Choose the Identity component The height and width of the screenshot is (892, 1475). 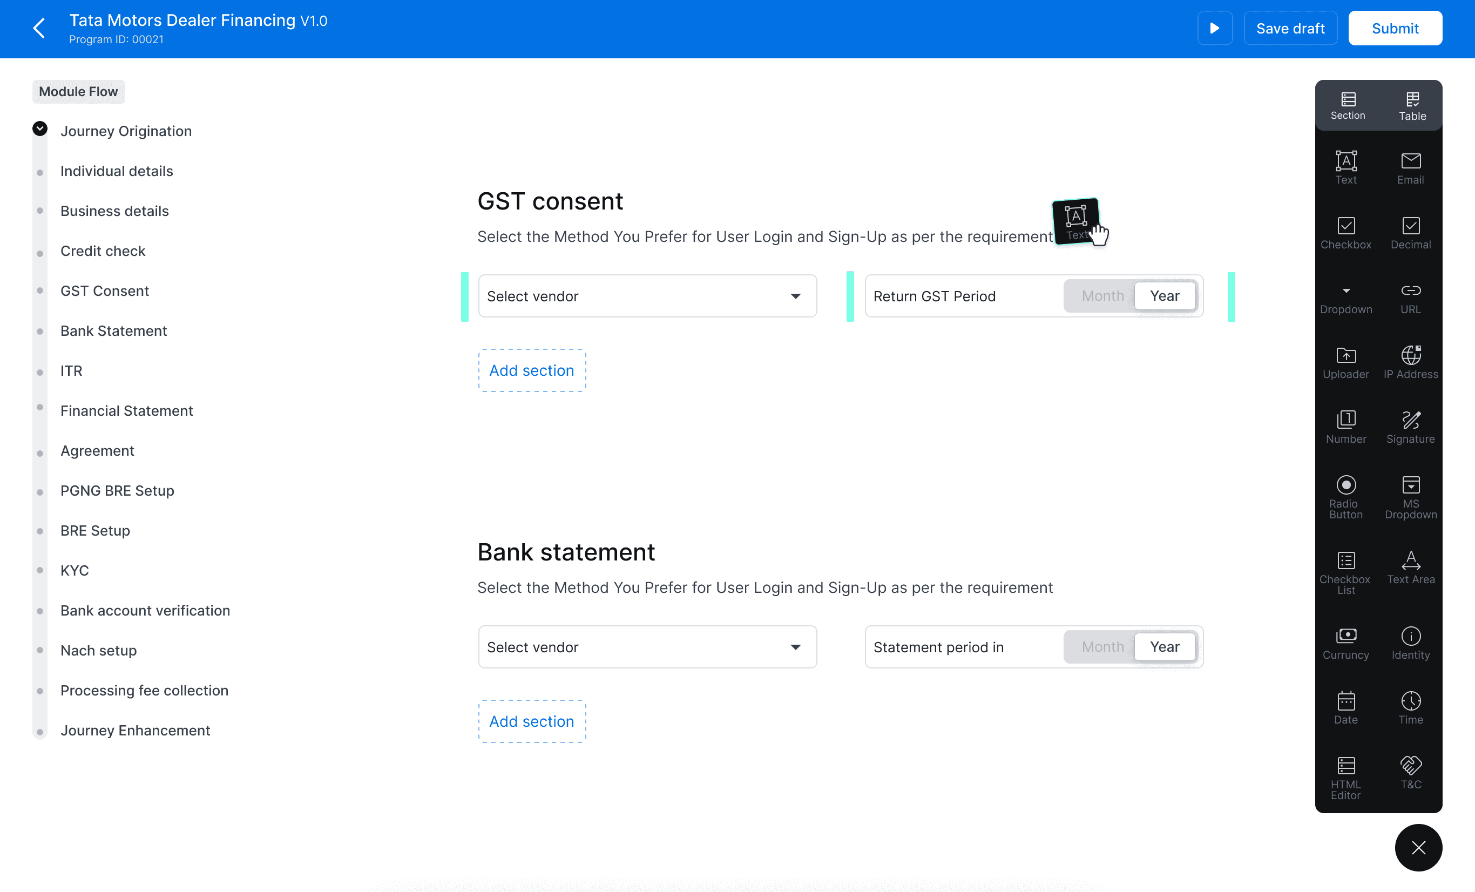pyautogui.click(x=1410, y=644)
